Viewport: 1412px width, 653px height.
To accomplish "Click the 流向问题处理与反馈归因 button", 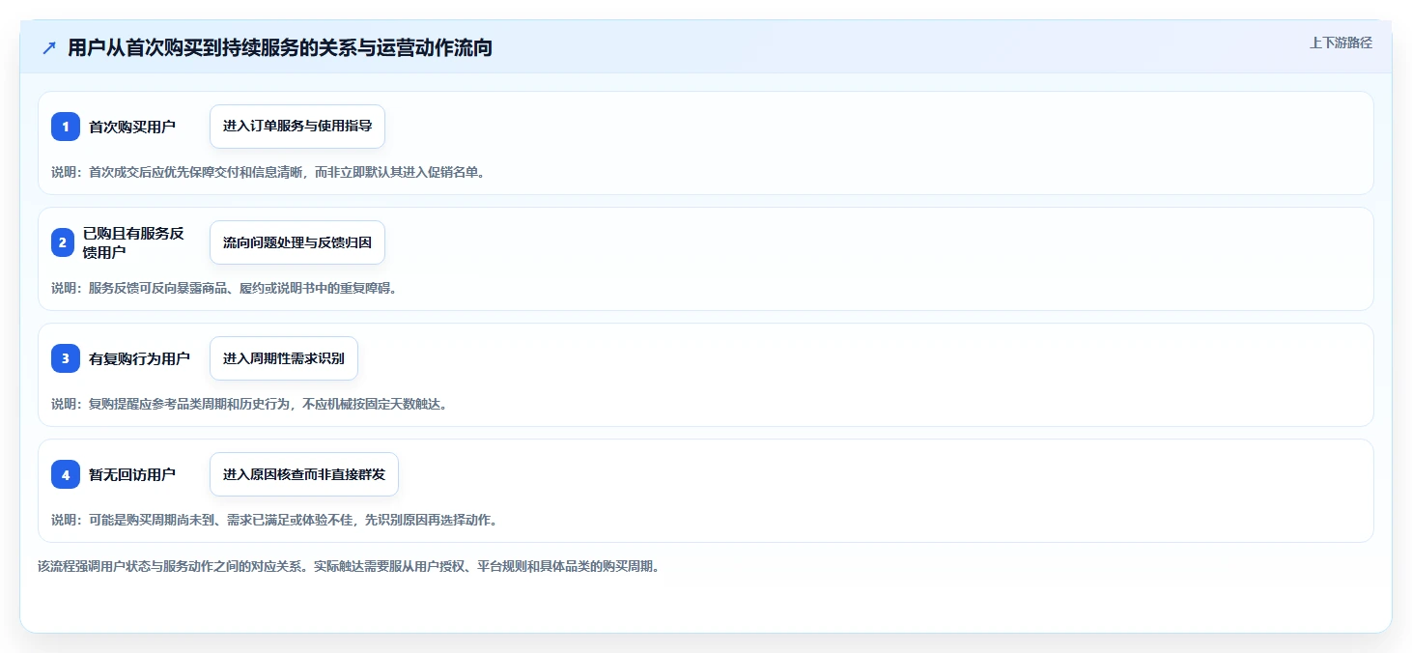I will pos(297,242).
